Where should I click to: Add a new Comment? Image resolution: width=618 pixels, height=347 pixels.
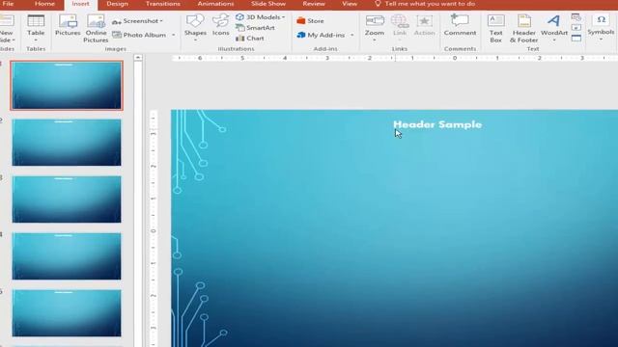[460, 25]
